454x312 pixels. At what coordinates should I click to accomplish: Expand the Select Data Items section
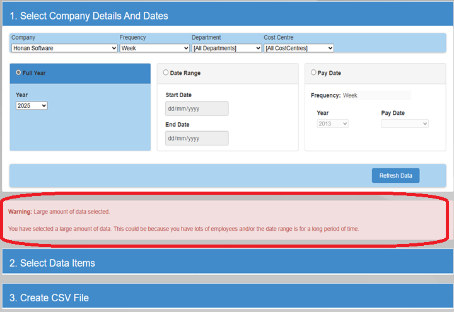[x=57, y=262]
